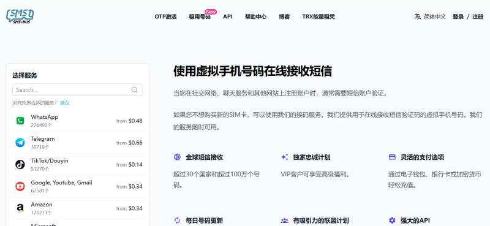
Task: Click the search magnifier icon
Action: tap(135, 90)
